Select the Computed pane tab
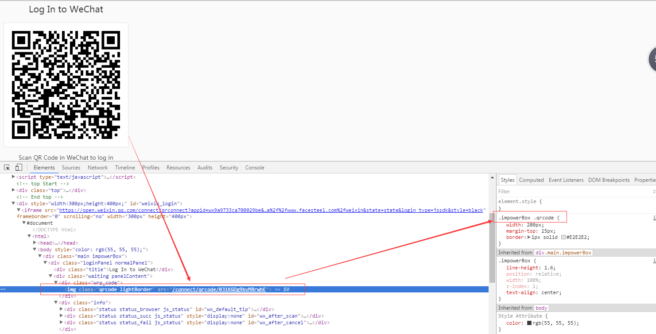Screen dimensions: 656x334 pyautogui.click(x=532, y=180)
